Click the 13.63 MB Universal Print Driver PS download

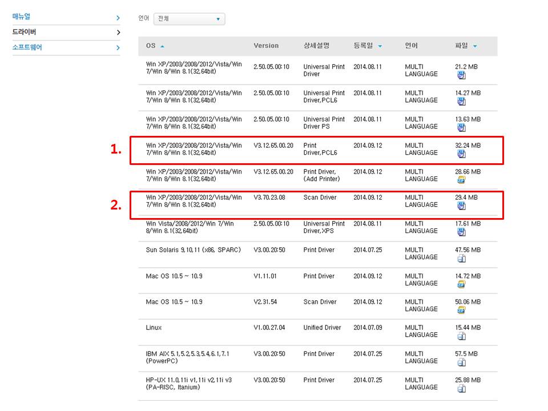[461, 127]
